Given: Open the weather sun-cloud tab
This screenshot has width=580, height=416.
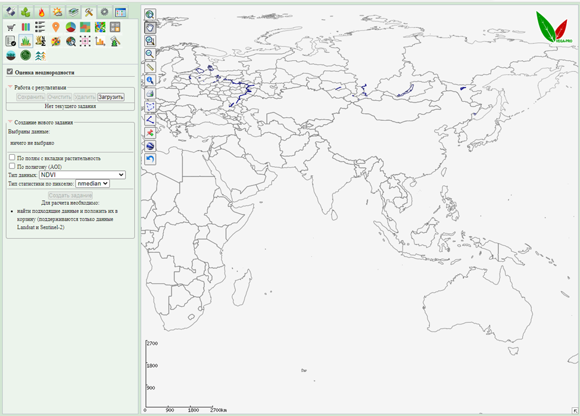Looking at the screenshot, I should pos(57,11).
